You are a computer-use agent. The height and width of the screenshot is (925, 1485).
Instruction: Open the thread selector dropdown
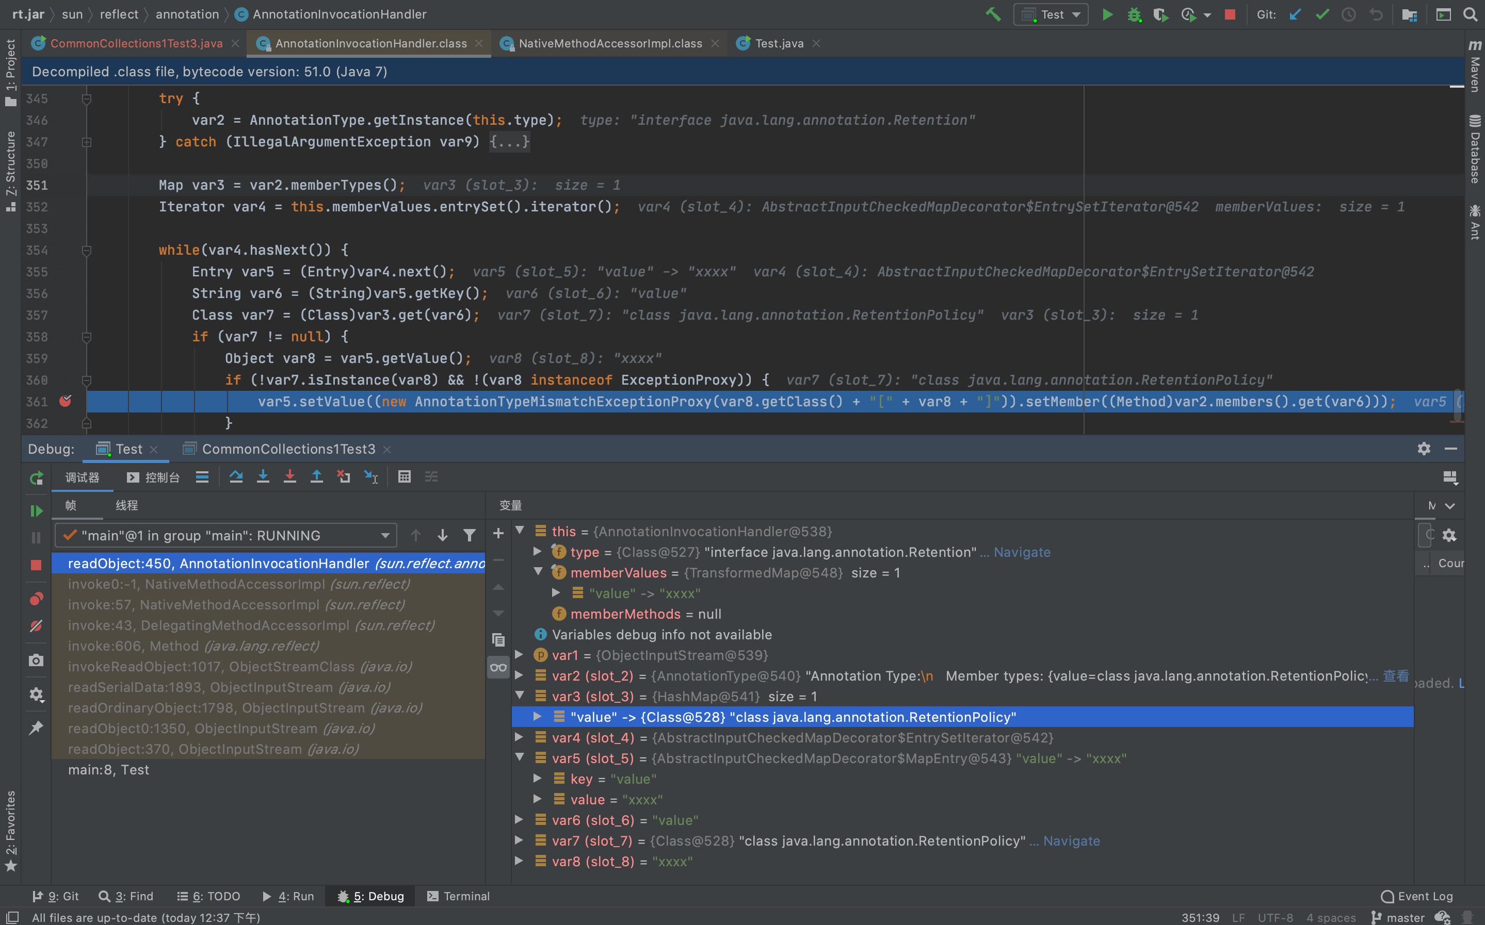click(x=385, y=536)
